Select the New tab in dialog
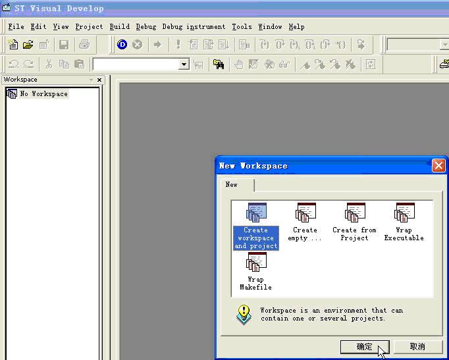This screenshot has height=360, width=449. pos(238,185)
